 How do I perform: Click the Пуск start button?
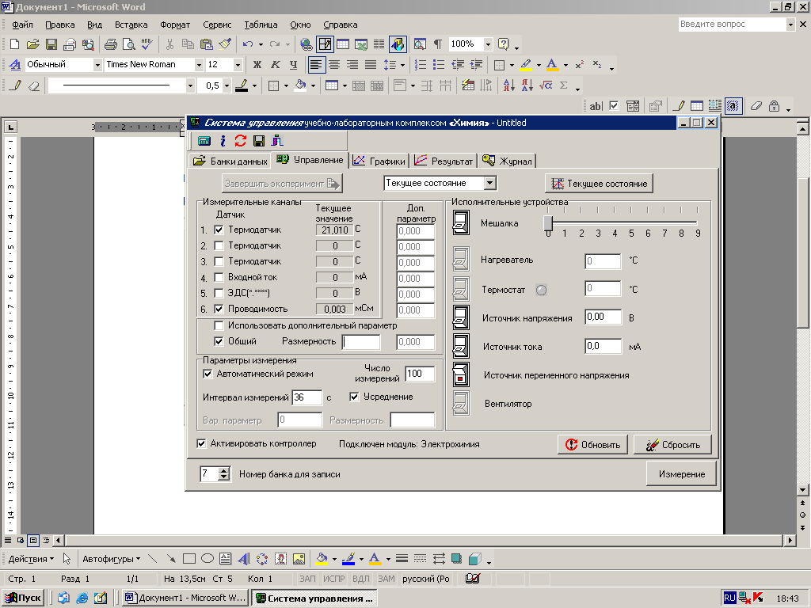tap(23, 598)
